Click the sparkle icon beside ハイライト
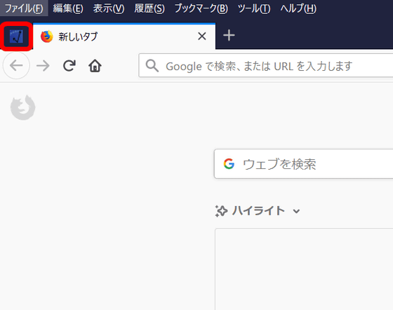Image resolution: width=393 pixels, height=310 pixels. [x=221, y=211]
